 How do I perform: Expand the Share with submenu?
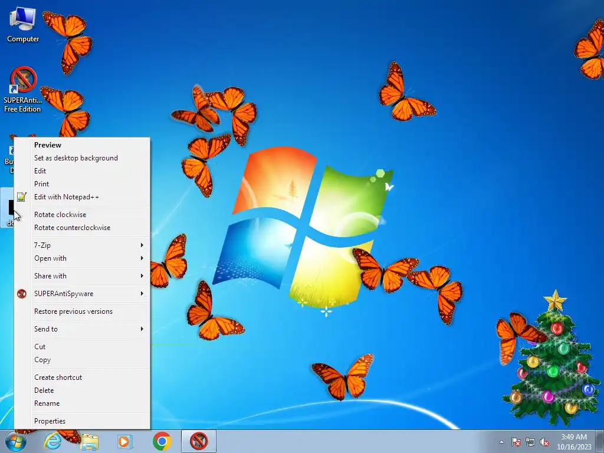point(82,276)
